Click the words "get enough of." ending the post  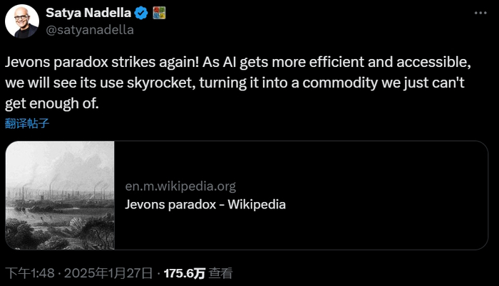pos(49,103)
